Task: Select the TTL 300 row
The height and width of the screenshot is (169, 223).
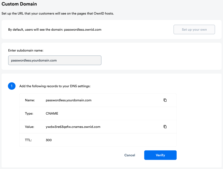Action: coord(98,140)
